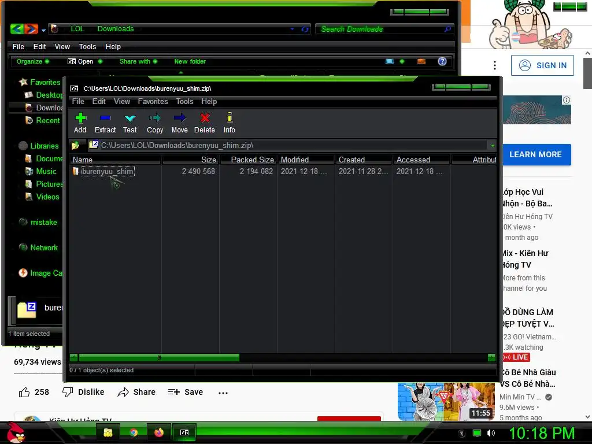Open the 7-Zip View menu
This screenshot has height=444, width=592.
click(x=122, y=102)
